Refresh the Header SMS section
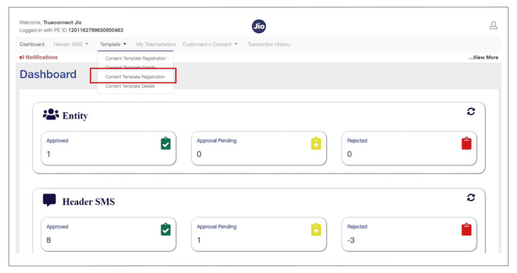Viewport: 517px width, 273px height. point(471,198)
